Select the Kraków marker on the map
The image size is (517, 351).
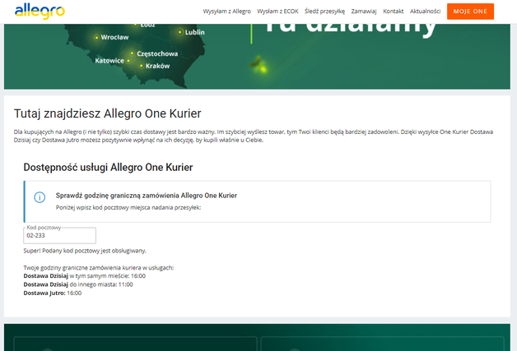[141, 66]
